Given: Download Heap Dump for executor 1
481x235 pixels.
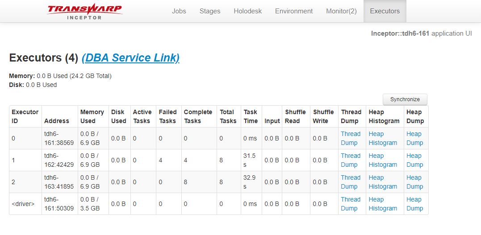Looking at the screenshot, I should [414, 160].
